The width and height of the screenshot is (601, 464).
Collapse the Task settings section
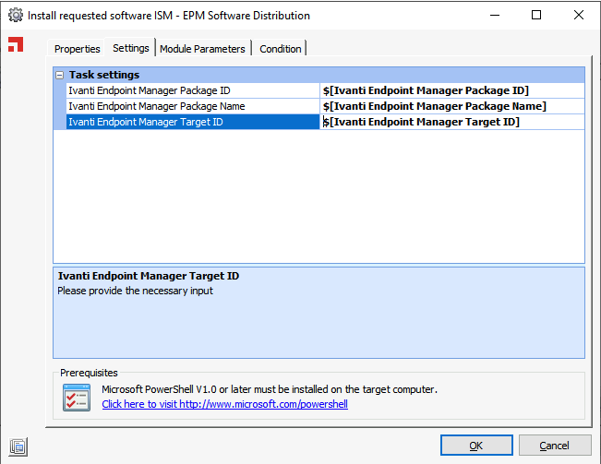click(x=59, y=75)
